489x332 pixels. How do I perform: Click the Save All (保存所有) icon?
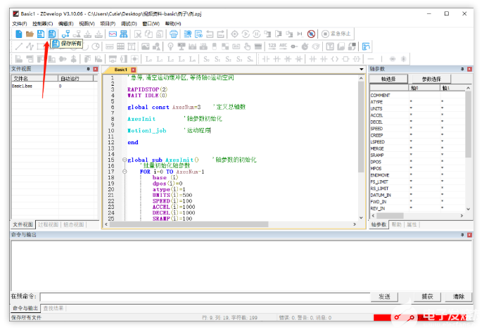52,34
